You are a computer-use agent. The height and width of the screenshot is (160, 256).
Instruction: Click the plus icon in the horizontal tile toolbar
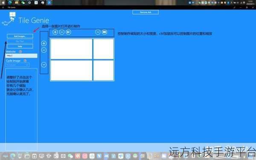click(x=55, y=32)
